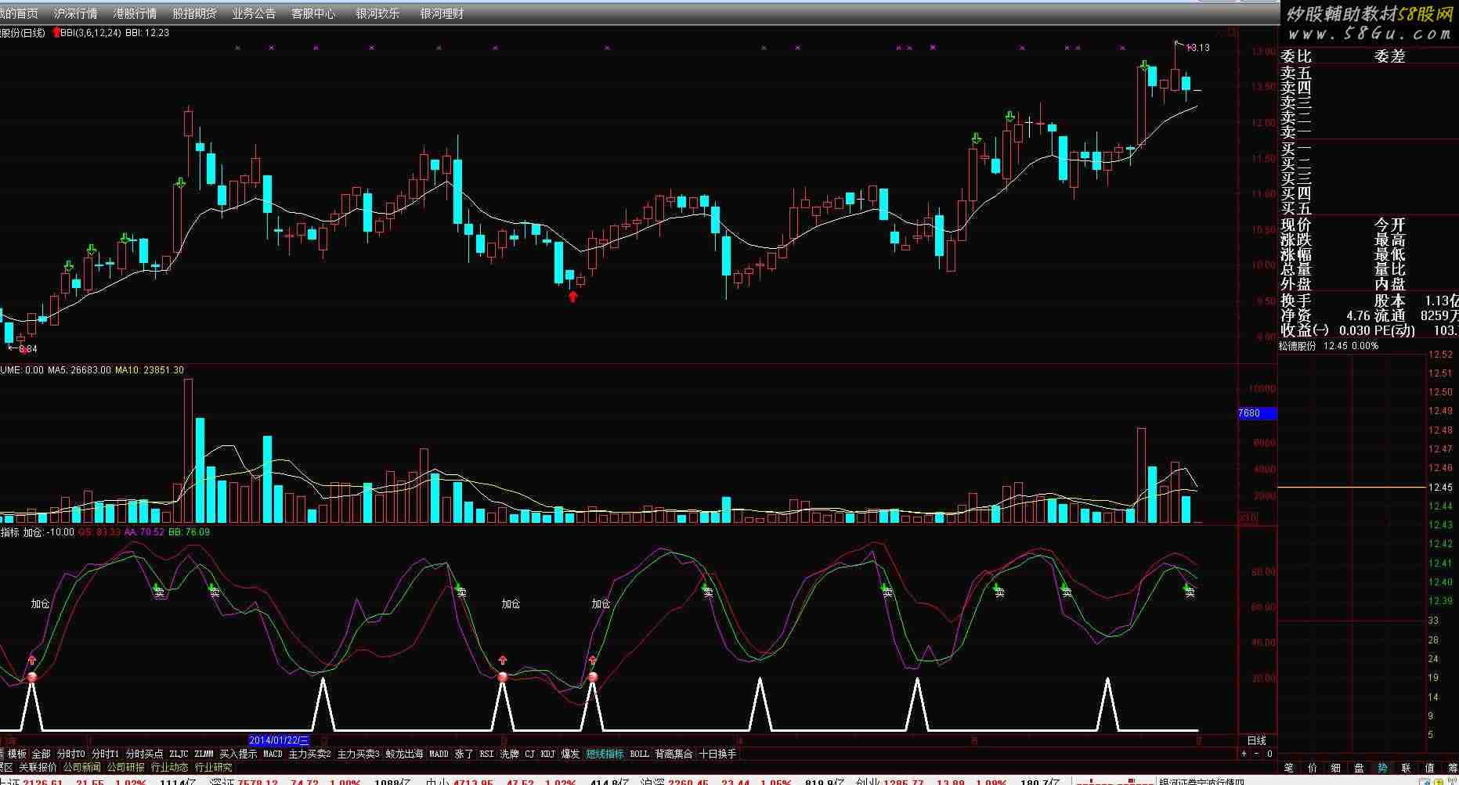The width and height of the screenshot is (1459, 785).
Task: Switch to the 模板 indicator tab
Action: click(x=16, y=754)
